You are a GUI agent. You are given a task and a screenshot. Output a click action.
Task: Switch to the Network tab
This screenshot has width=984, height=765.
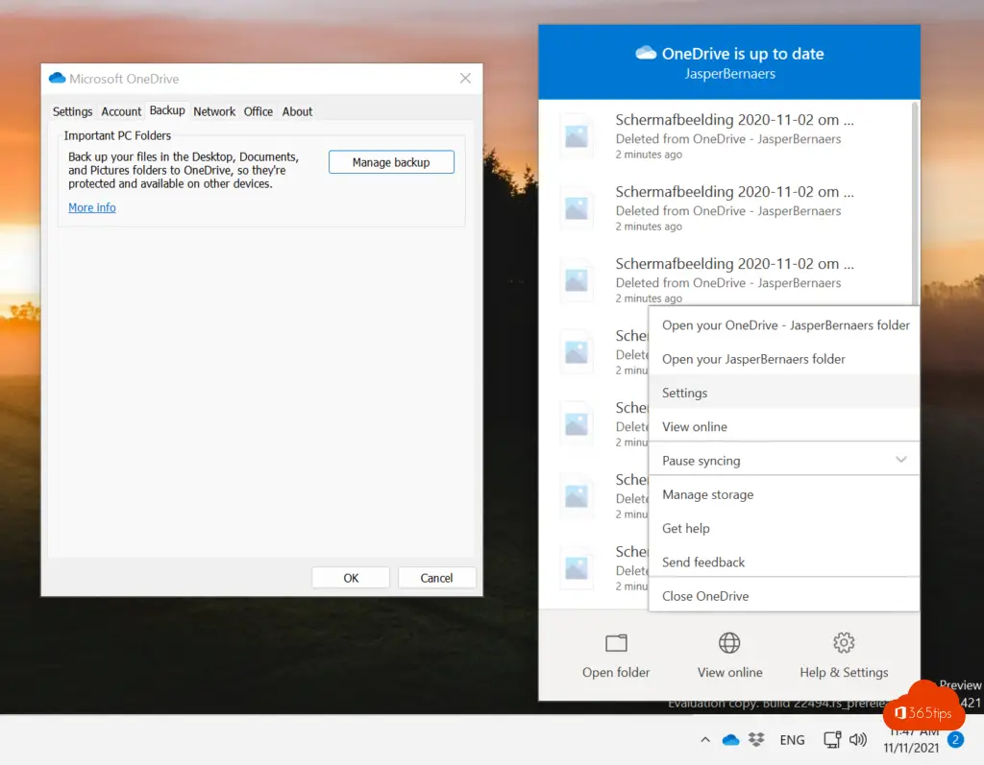214,111
